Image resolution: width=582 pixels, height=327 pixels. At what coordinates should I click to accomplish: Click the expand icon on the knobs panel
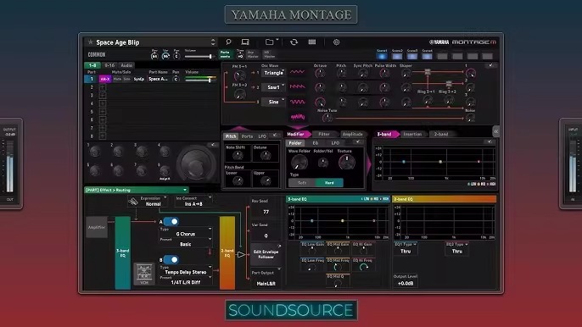pos(213,145)
